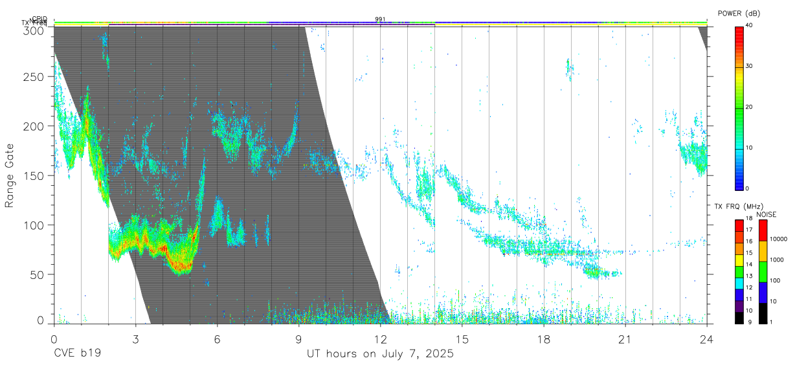This screenshot has width=795, height=367.
Task: Click the 10000 value on NOISE scale
Action: click(x=779, y=239)
